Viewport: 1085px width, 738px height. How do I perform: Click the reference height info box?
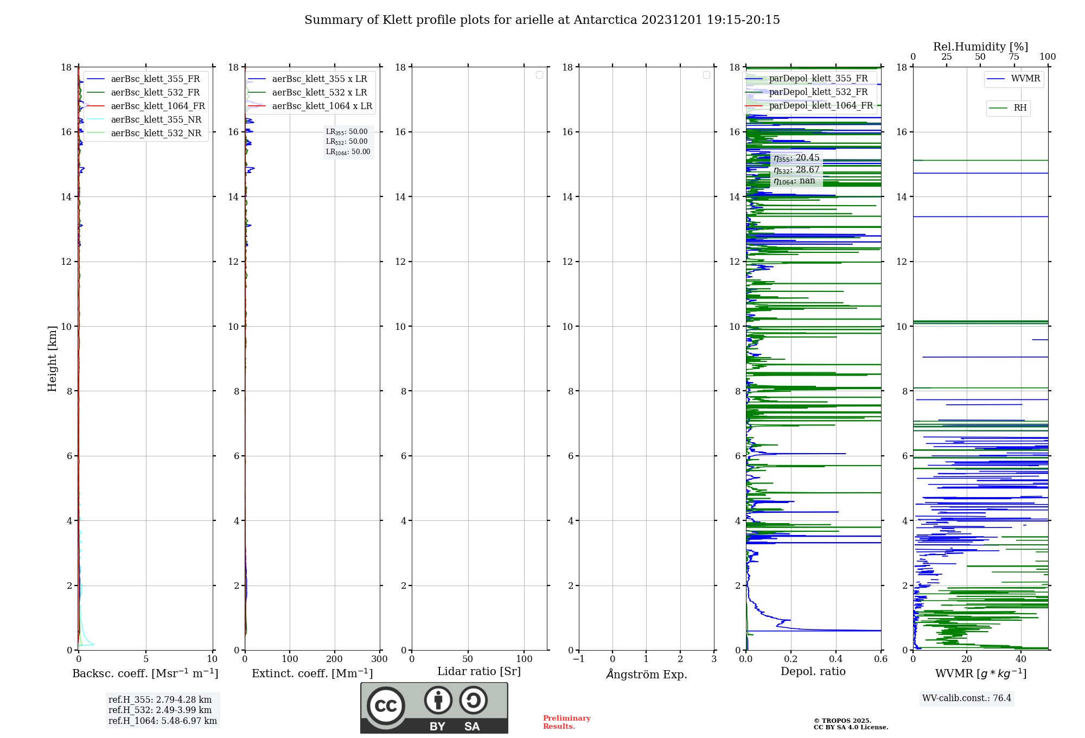point(162,710)
